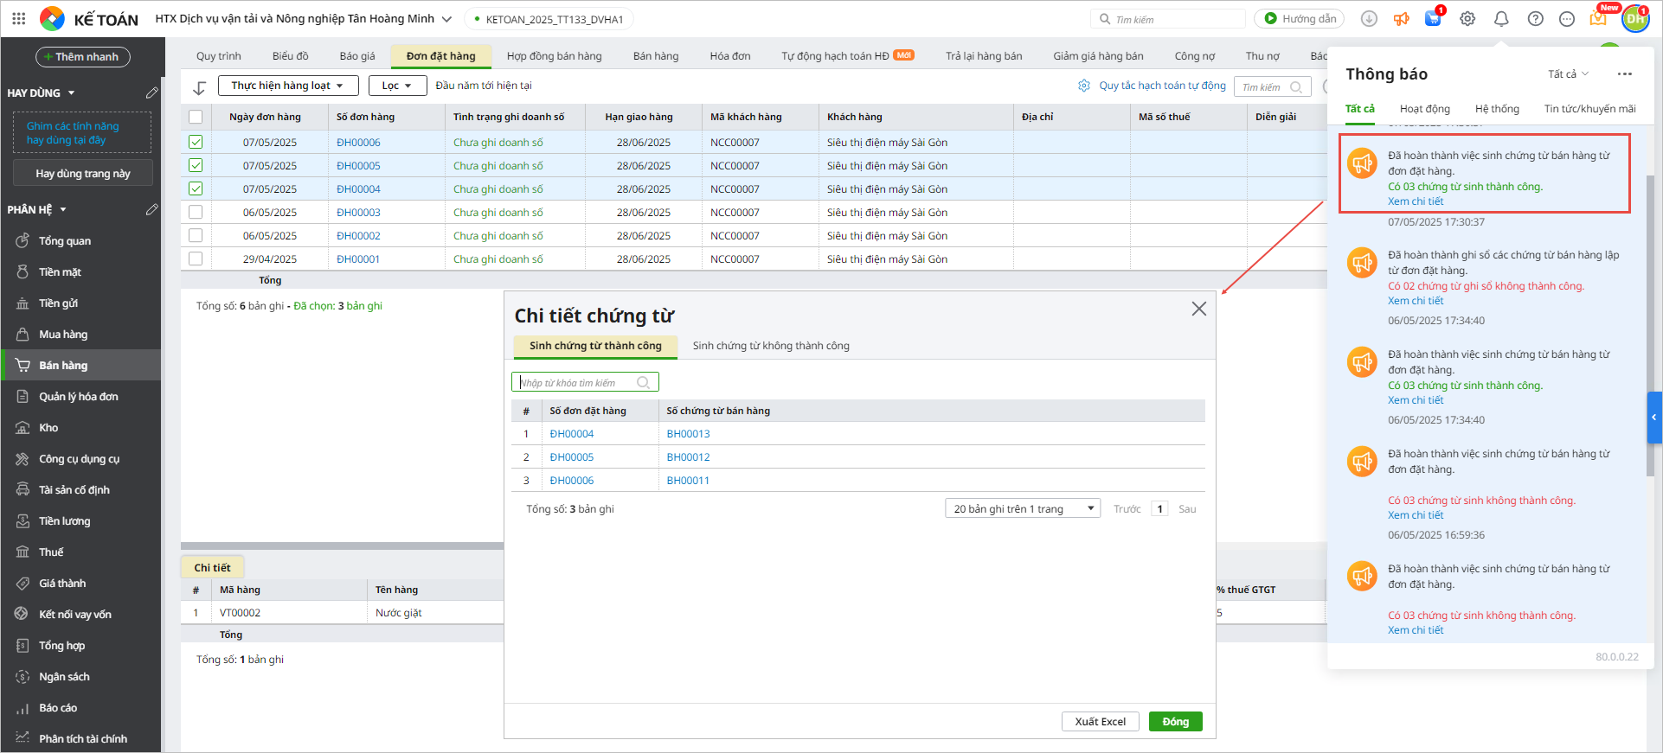Open the 20 bản ghi trên 1 trang dropdown
Image resolution: width=1663 pixels, height=753 pixels.
pyautogui.click(x=1022, y=508)
